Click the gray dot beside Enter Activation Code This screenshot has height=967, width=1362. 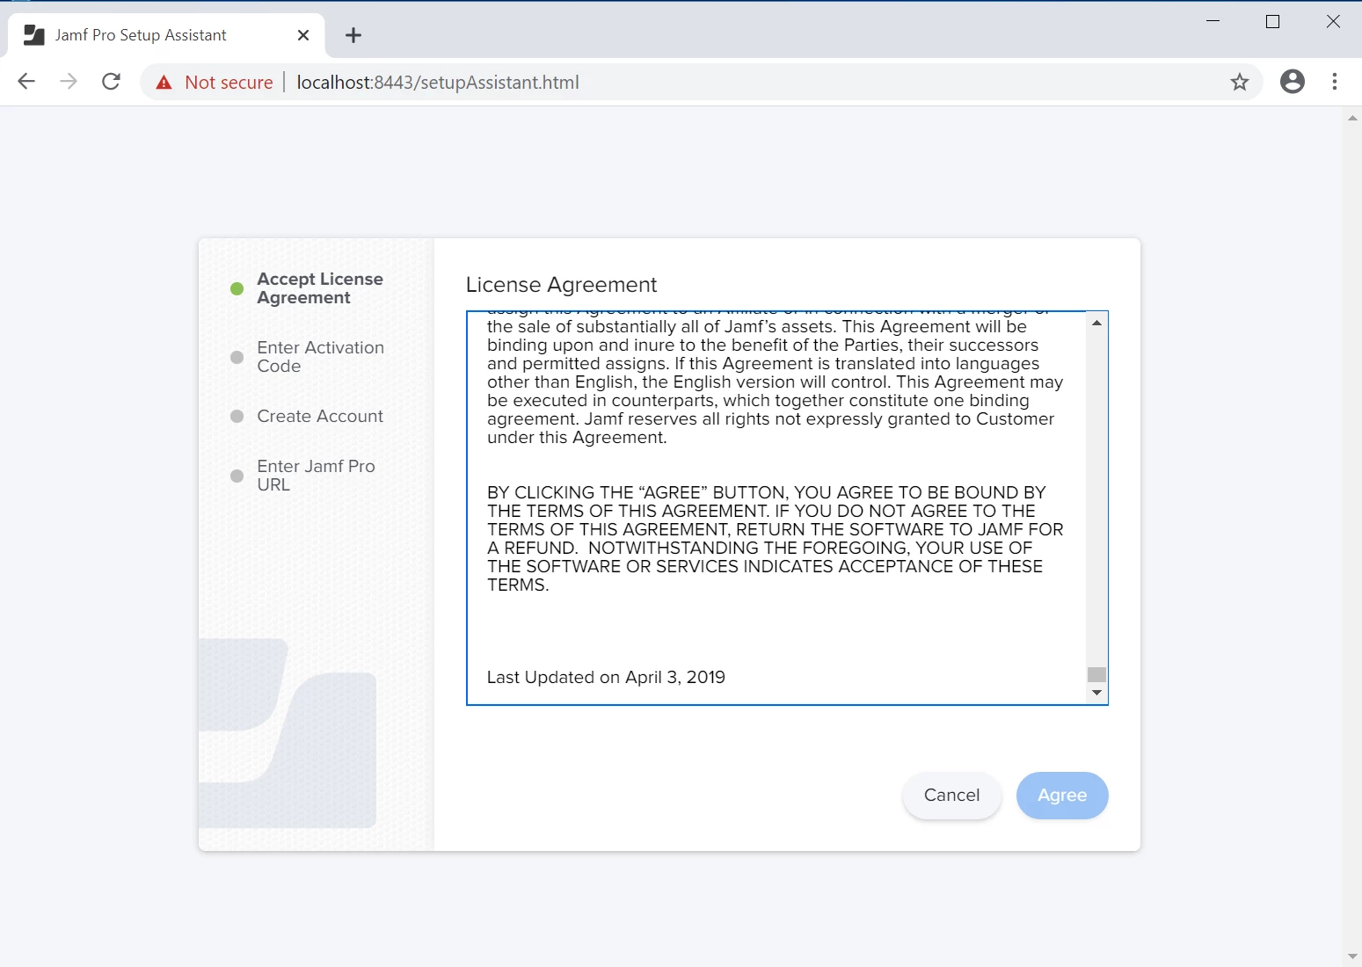(237, 357)
